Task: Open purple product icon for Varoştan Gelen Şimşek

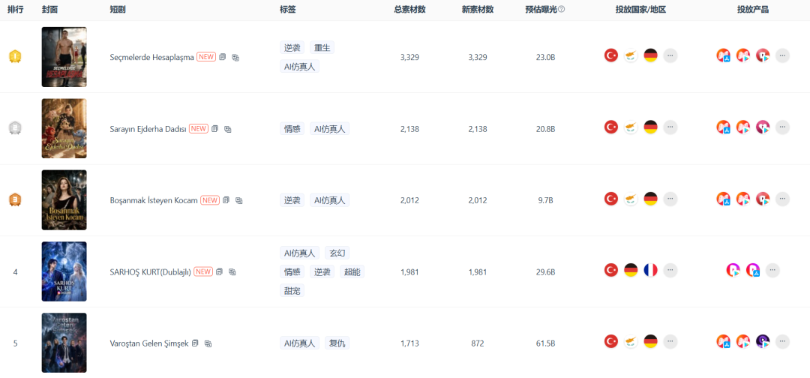Action: (763, 340)
